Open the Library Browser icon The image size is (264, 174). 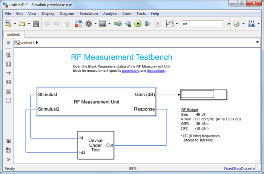pos(78,24)
